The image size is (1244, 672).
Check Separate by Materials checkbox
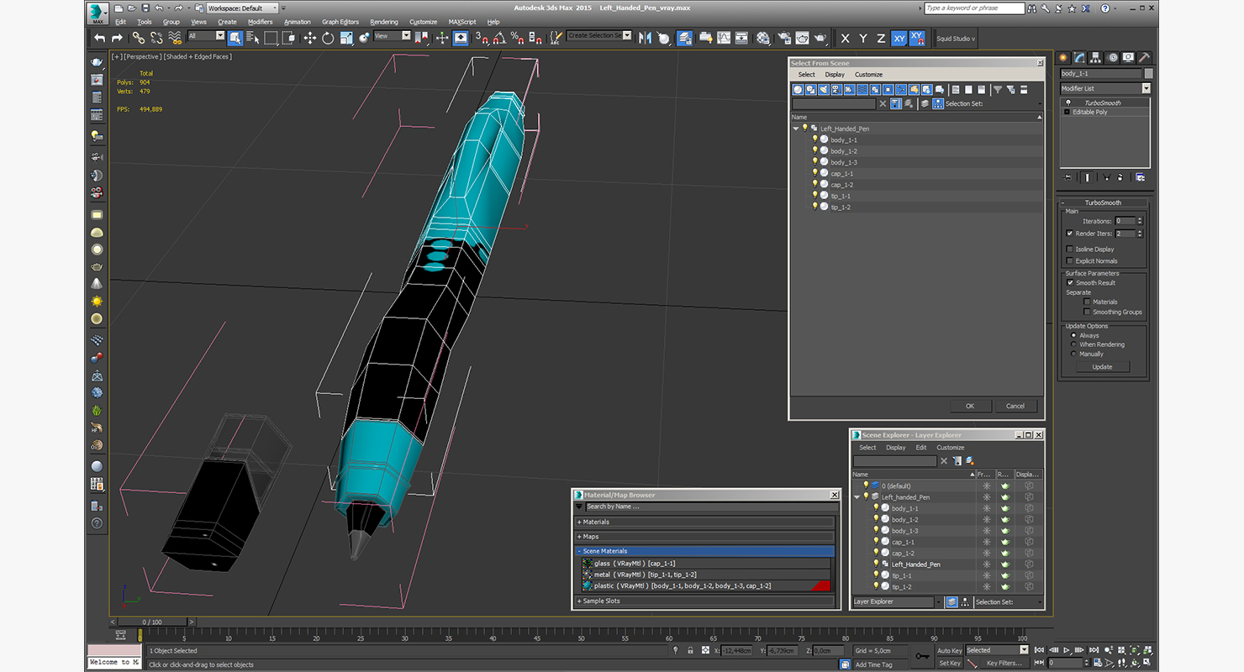1087,302
